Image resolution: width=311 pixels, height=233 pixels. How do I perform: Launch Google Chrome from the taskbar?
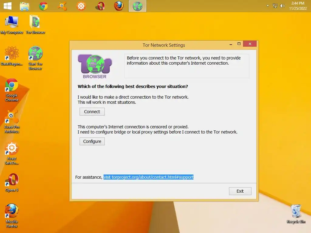(43, 6)
